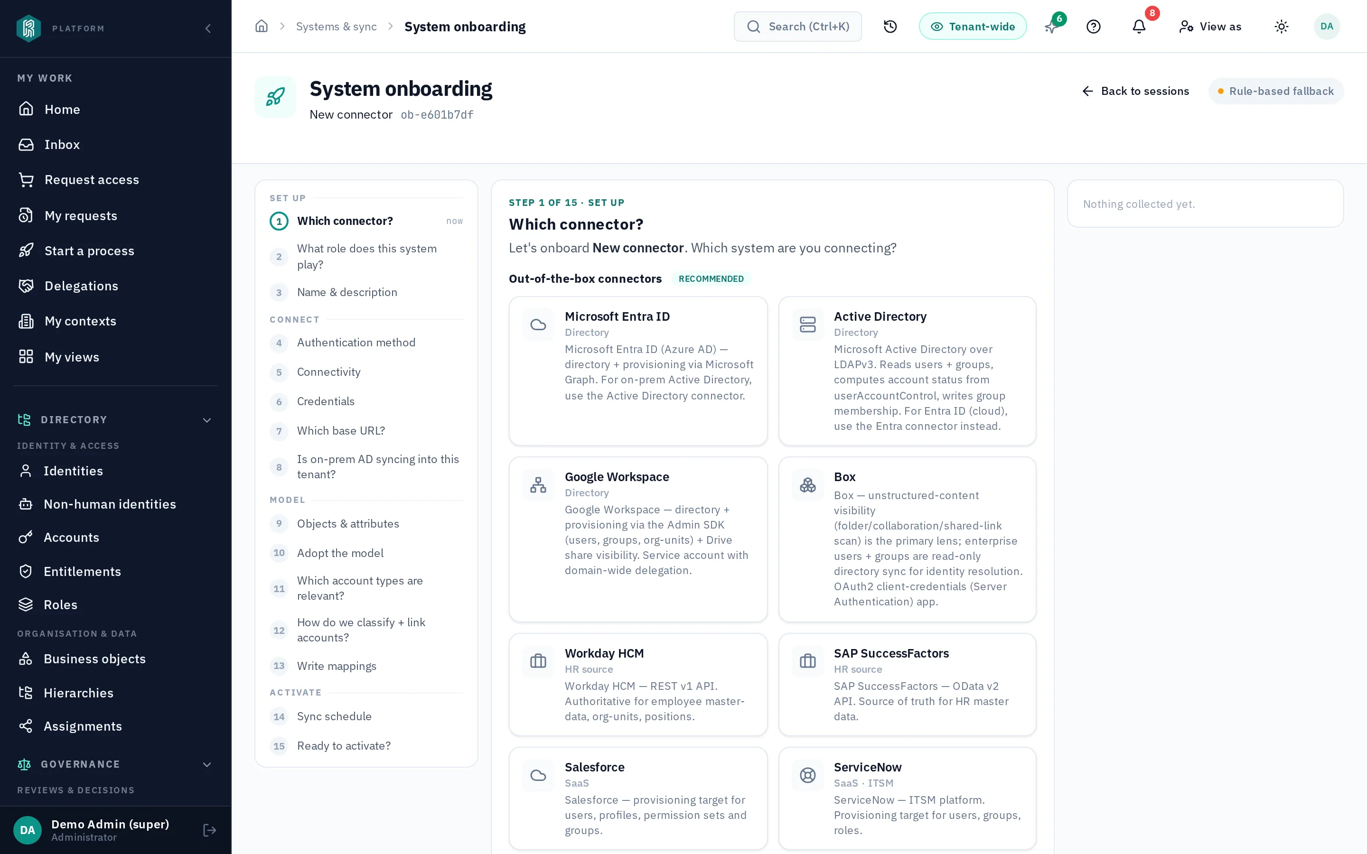Select step 6 Credentials
Screen dimensions: 1367x854
click(x=366, y=401)
